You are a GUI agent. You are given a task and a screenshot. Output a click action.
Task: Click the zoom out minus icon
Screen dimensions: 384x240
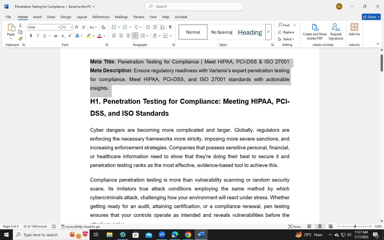pos(339,226)
